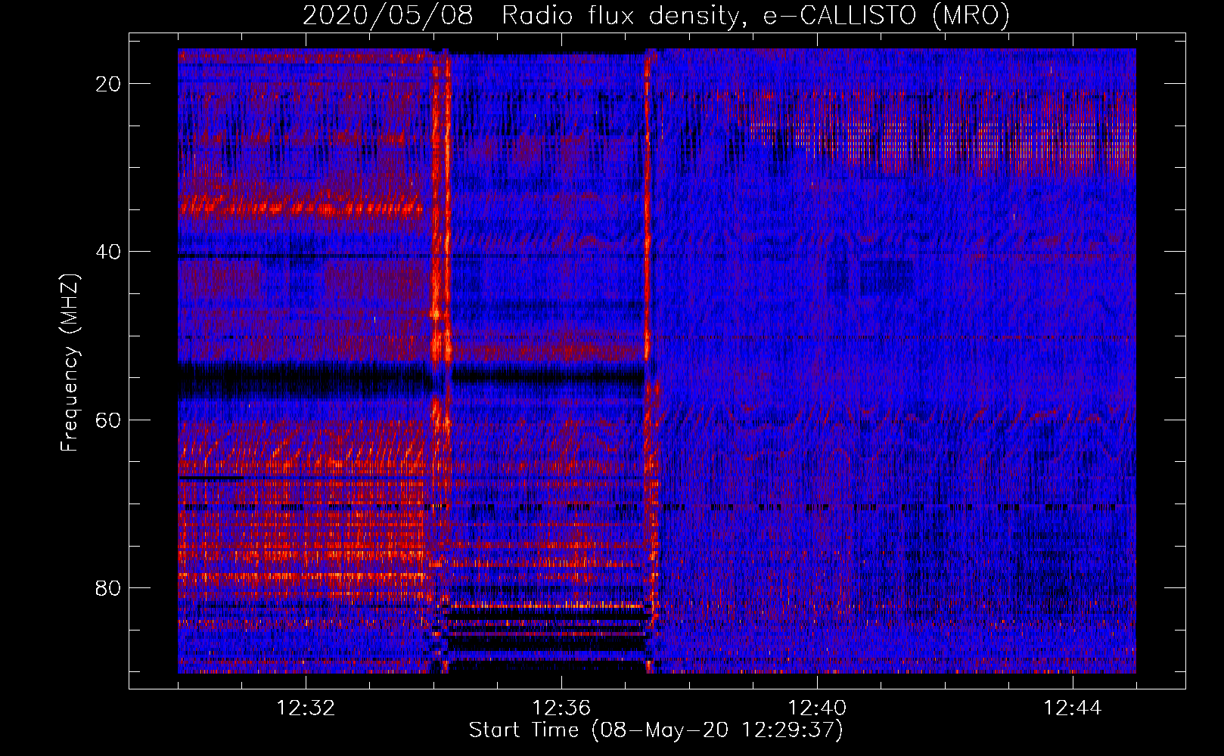Image resolution: width=1224 pixels, height=756 pixels.
Task: Click the '12:36' time tick label
Action: coord(561,708)
